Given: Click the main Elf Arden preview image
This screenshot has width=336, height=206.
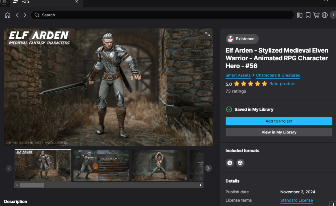Looking at the screenshot, I should point(108,87).
